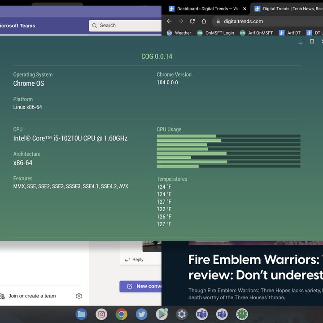This screenshot has height=323, width=323.
Task: Launch Instagram from the shelf
Action: (x=101, y=314)
